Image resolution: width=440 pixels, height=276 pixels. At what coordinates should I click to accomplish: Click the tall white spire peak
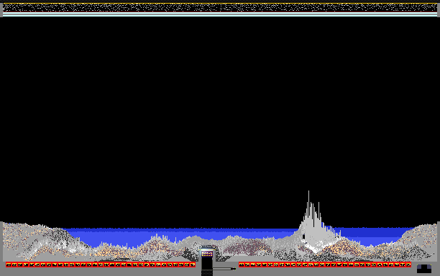pos(308,200)
